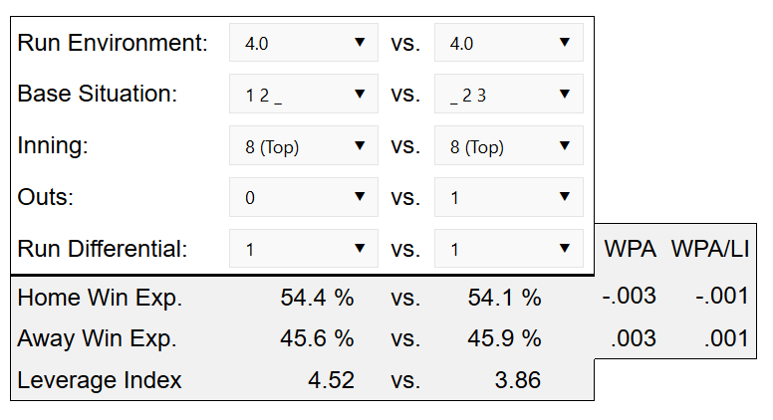The height and width of the screenshot is (420, 773).
Task: Click the Home Win Exp. row label
Action: click(100, 298)
